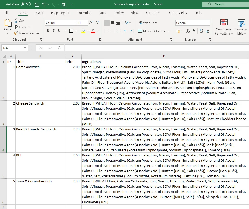Switch to the Formulas ribbon tab

84,13
